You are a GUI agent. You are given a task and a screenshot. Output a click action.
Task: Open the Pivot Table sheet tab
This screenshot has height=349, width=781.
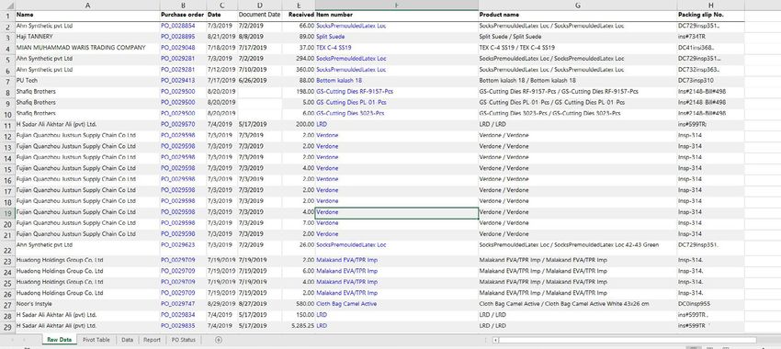(x=96, y=340)
